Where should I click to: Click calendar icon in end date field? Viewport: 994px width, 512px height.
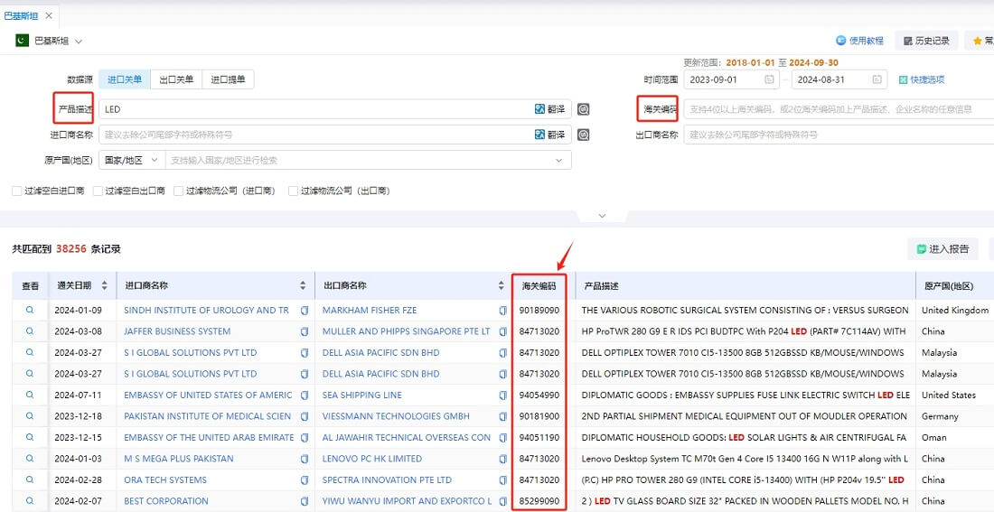[x=877, y=79]
